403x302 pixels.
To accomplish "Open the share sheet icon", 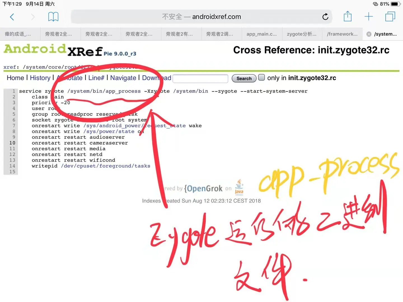I will (x=348, y=16).
